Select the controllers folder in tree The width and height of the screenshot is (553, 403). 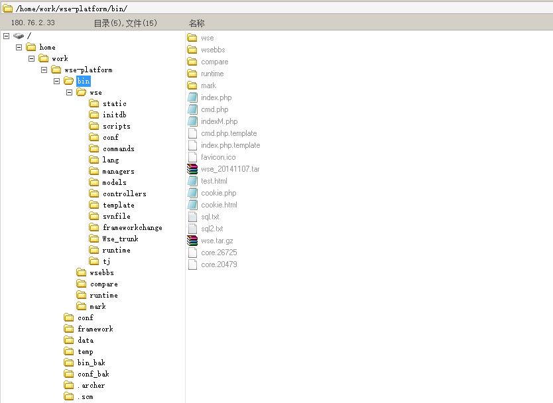(125, 194)
